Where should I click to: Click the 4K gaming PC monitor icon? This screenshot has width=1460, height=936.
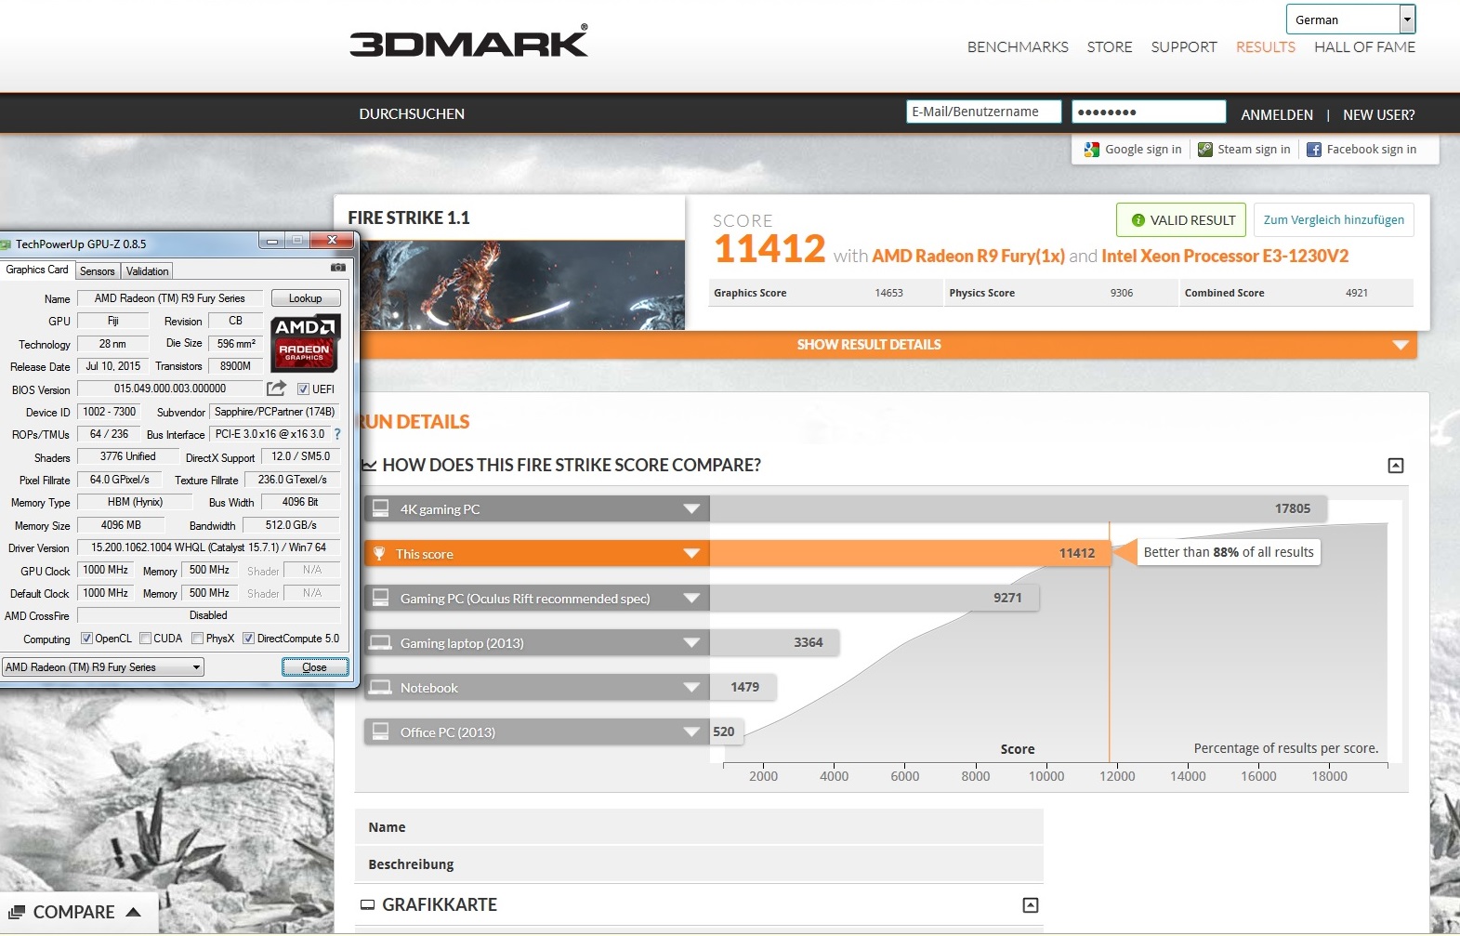380,508
